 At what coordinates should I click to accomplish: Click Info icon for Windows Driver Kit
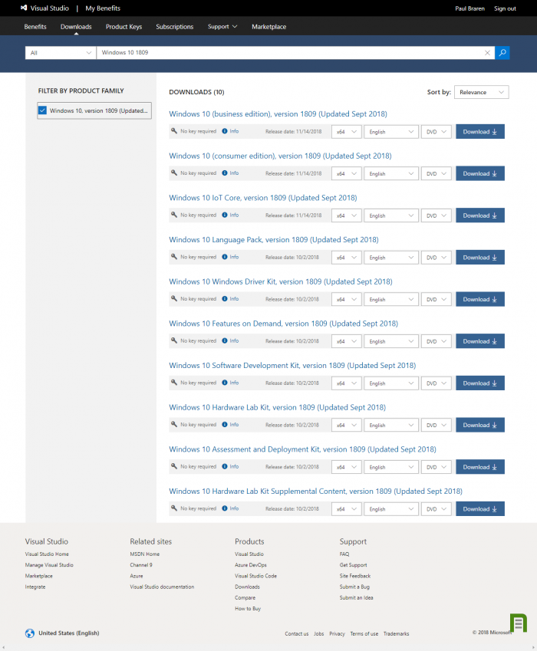coord(225,299)
